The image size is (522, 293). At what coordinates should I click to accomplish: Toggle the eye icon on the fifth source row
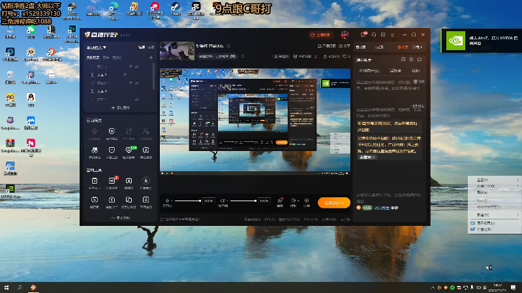(x=137, y=100)
